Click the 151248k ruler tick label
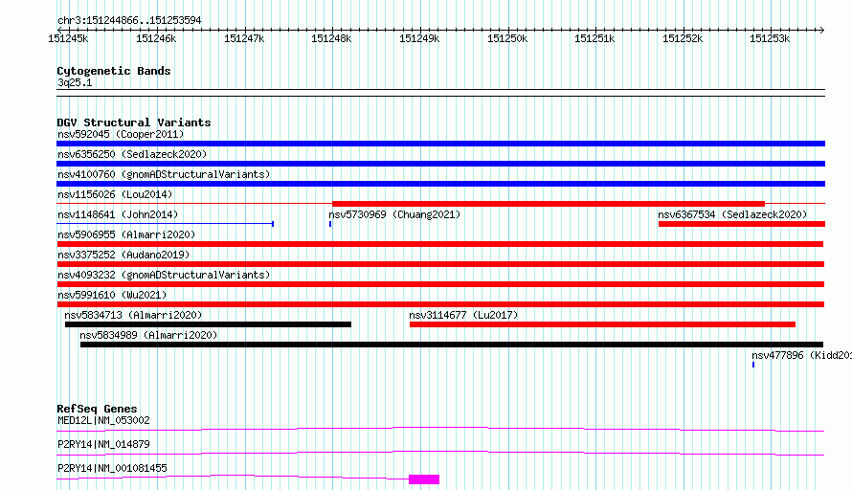This screenshot has width=852, height=490. coord(331,38)
